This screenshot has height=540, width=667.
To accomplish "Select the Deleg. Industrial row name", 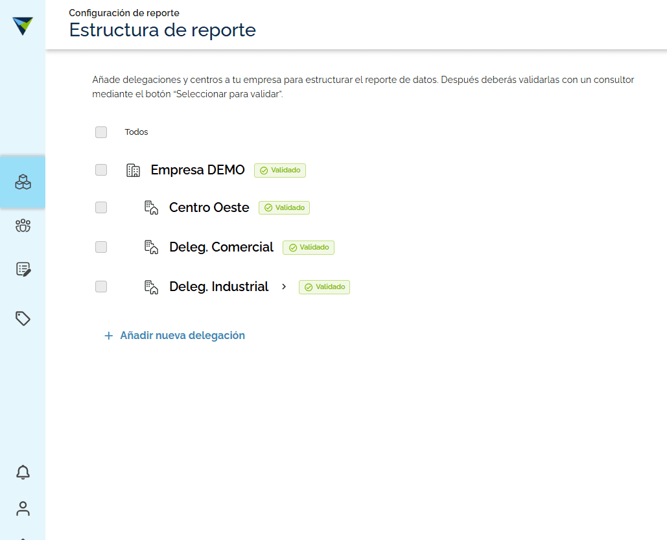I will [218, 287].
